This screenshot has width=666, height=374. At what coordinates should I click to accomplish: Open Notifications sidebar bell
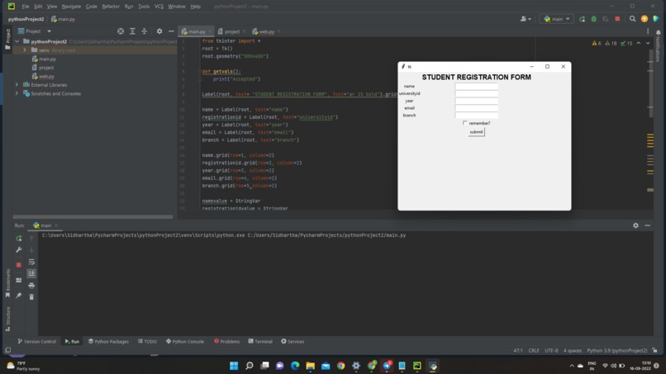[658, 33]
